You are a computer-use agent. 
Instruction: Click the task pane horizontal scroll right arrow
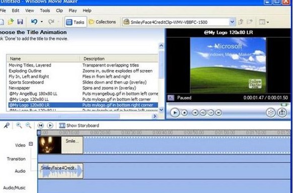155,116
